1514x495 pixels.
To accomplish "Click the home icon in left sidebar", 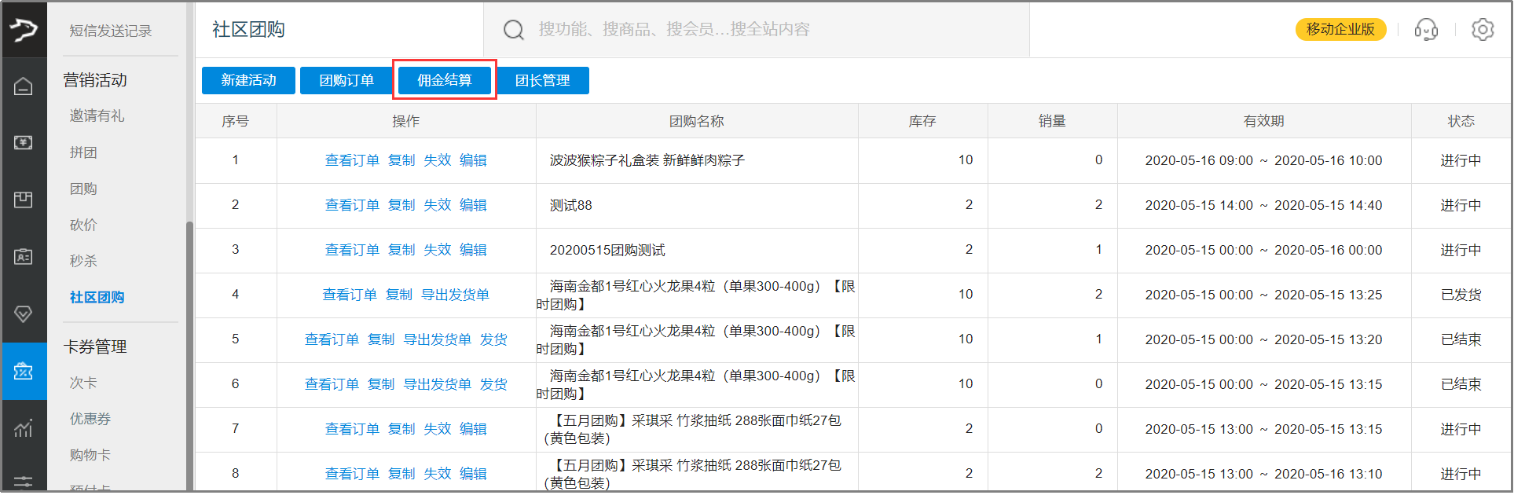I will (24, 86).
